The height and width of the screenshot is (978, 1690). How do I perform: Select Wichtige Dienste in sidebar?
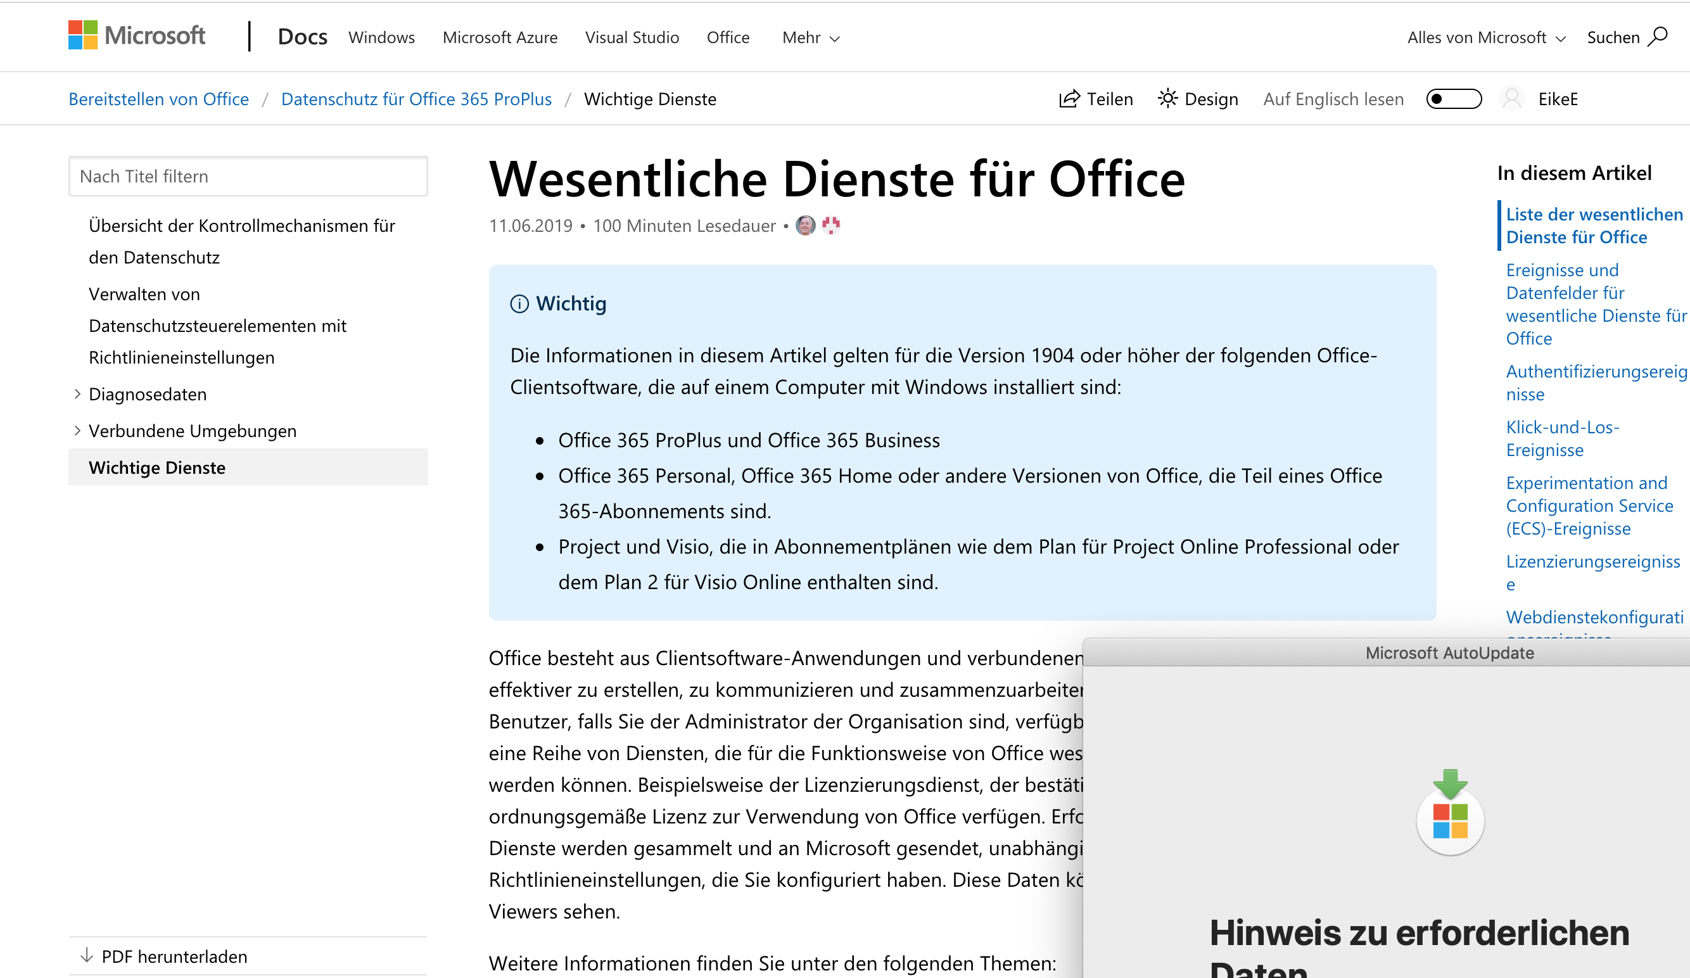coord(157,467)
